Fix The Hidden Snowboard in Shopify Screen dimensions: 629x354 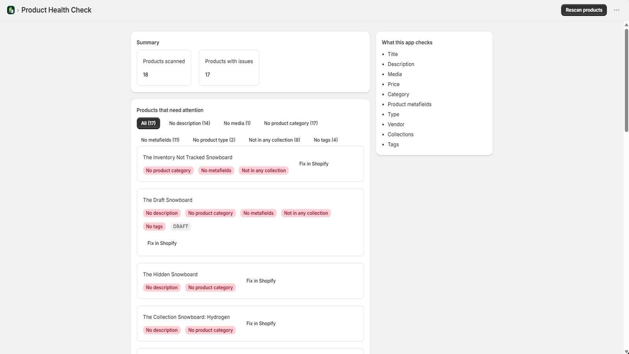click(261, 281)
